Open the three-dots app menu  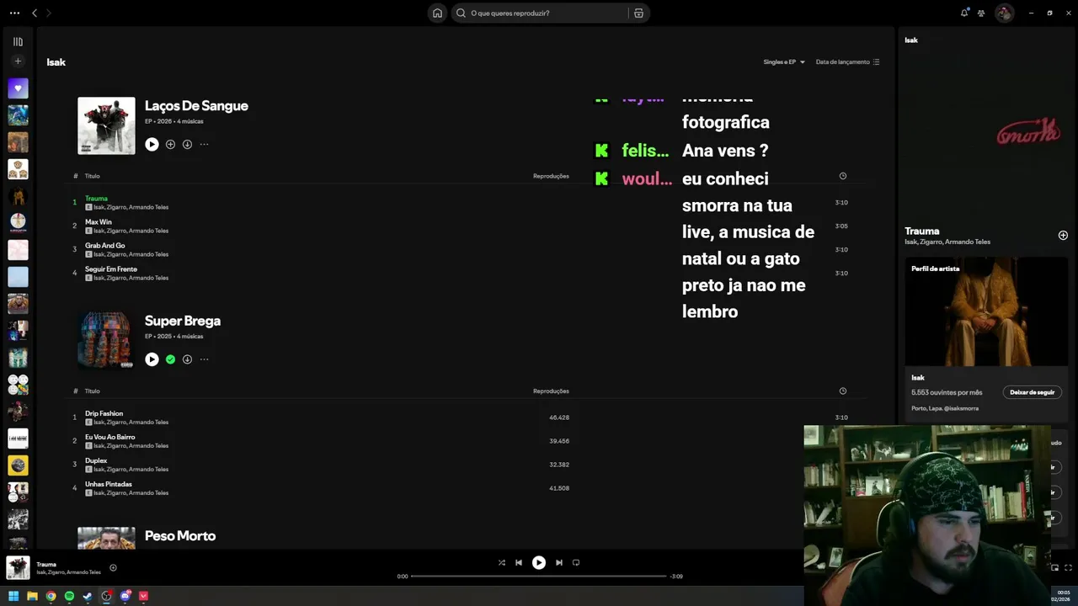(14, 13)
